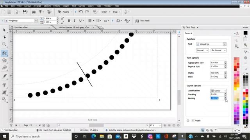
Task: Open the Typeface Font dropdown in panel
Action: 224,44
